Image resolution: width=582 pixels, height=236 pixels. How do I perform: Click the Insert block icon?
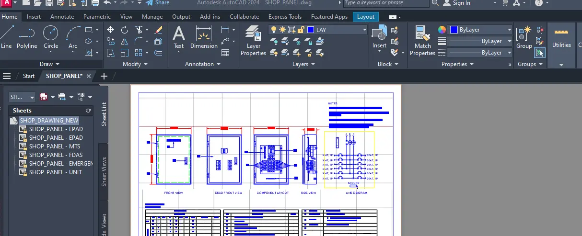tap(379, 37)
